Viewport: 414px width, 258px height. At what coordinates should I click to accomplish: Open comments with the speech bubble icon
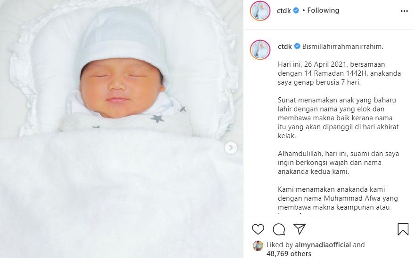coord(279,229)
